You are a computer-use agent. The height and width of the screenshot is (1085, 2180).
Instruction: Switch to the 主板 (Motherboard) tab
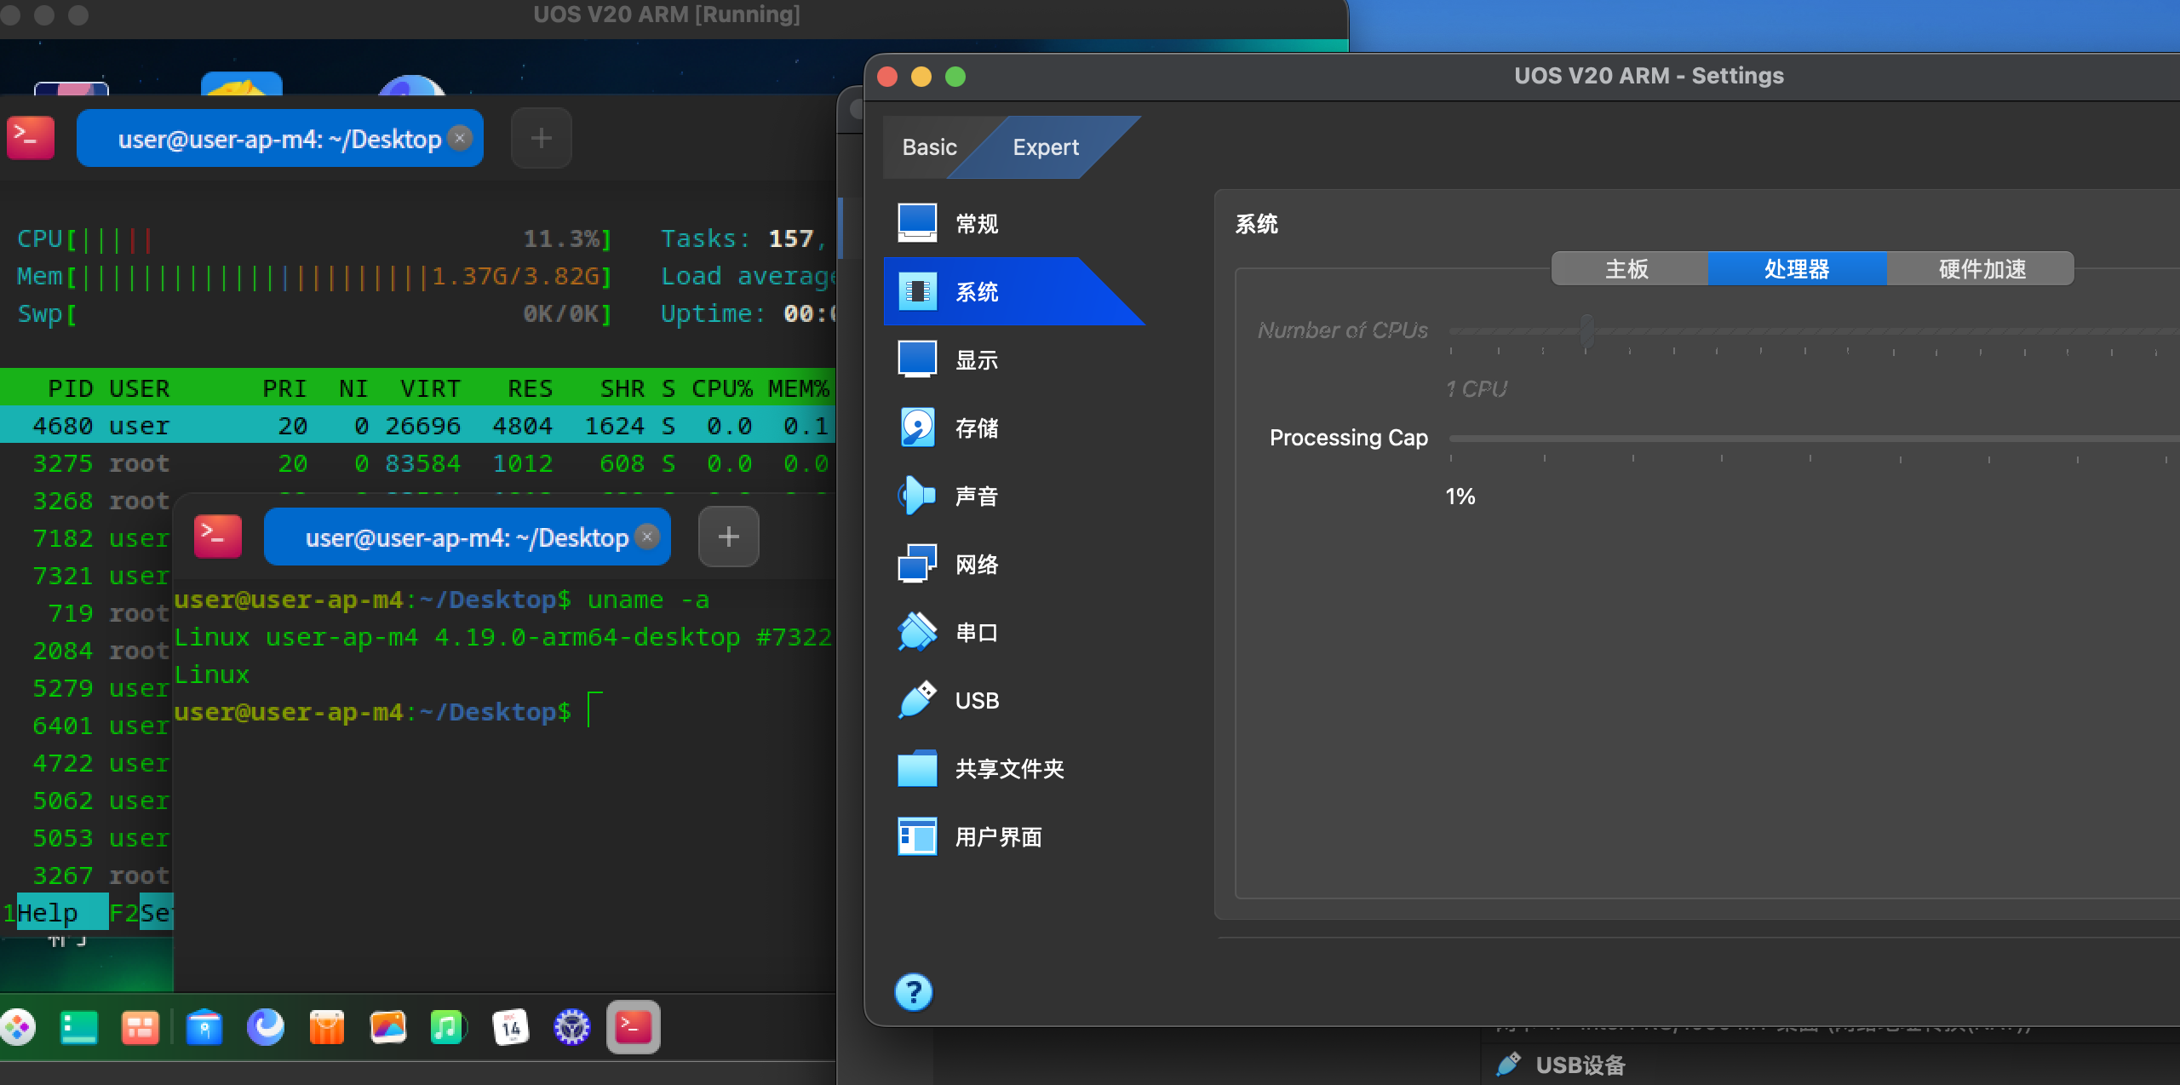[1627, 269]
